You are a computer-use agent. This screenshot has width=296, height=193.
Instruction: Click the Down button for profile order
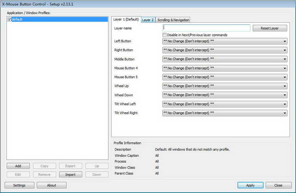click(97, 174)
